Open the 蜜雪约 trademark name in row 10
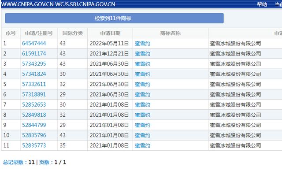 click(x=142, y=135)
